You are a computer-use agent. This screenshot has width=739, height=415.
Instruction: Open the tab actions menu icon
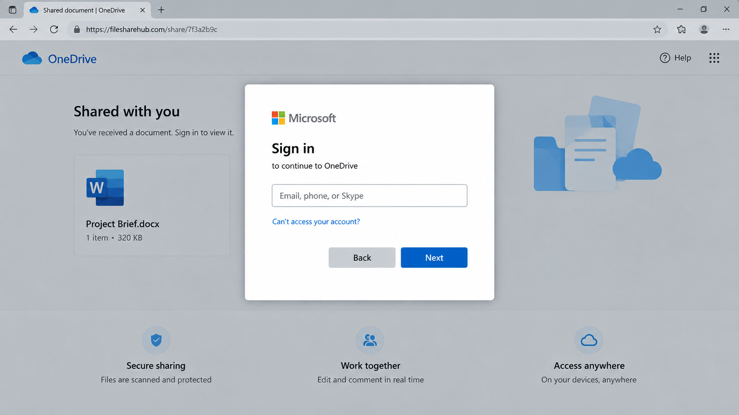pos(12,10)
